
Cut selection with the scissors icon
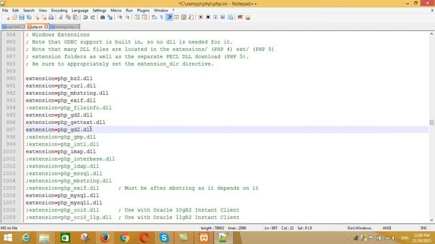[60, 18]
